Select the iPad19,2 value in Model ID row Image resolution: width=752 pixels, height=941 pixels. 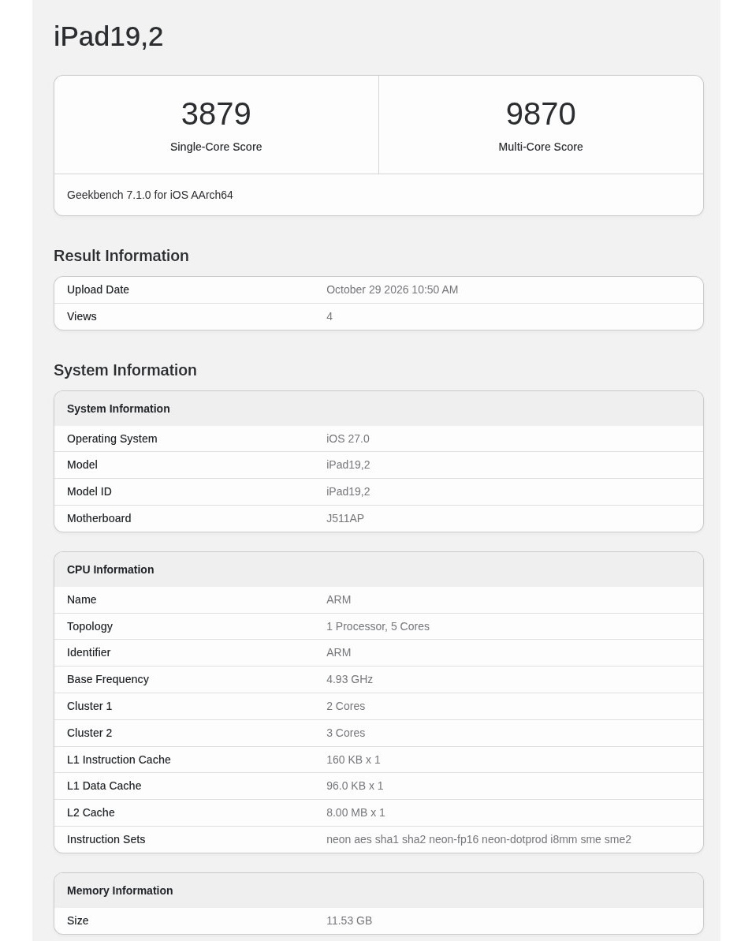pos(348,491)
